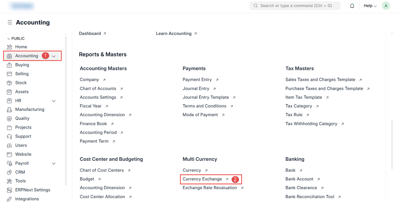This screenshot has height=202, width=398.
Task: Click the Buying sidebar icon
Action: (x=9, y=65)
